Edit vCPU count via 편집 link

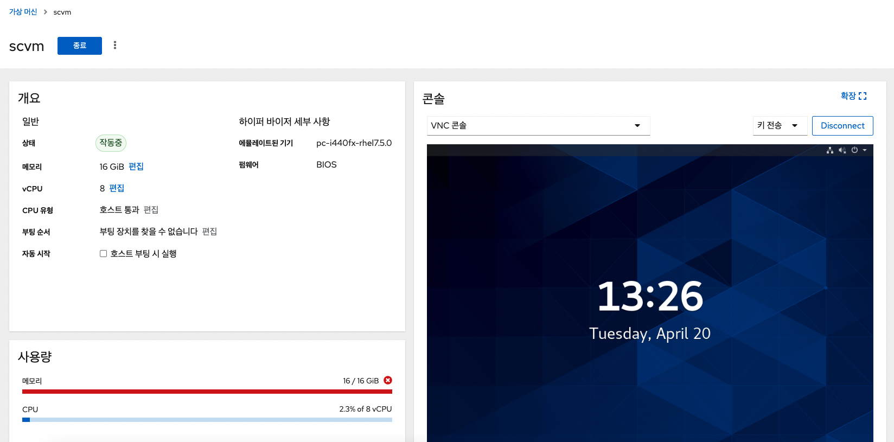click(x=117, y=188)
